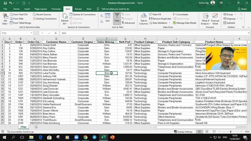The height and width of the screenshot is (141, 251).
Task: Expand the Name Box dropdown
Action: click(31, 33)
